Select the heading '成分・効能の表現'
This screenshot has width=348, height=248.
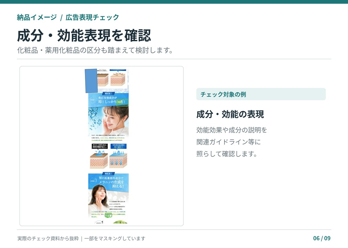230,114
